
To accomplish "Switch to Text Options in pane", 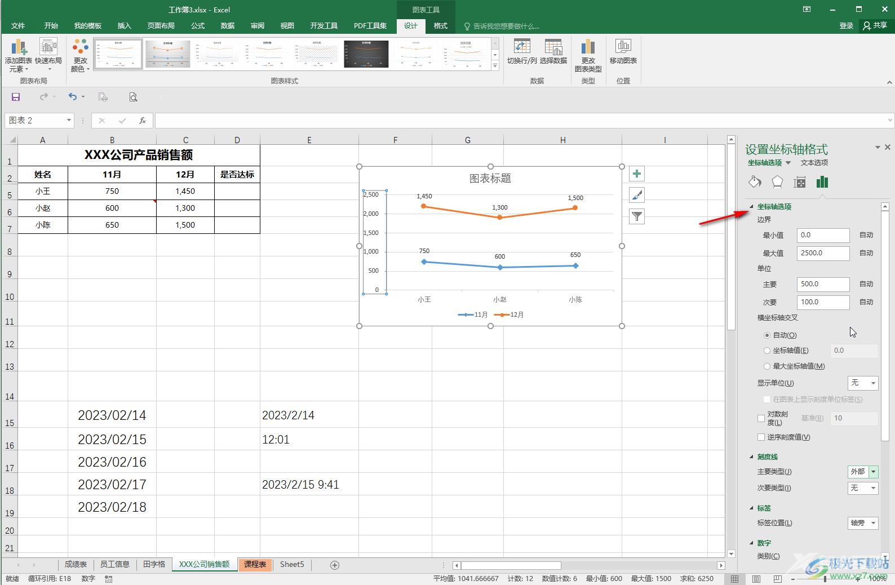I will pyautogui.click(x=814, y=163).
